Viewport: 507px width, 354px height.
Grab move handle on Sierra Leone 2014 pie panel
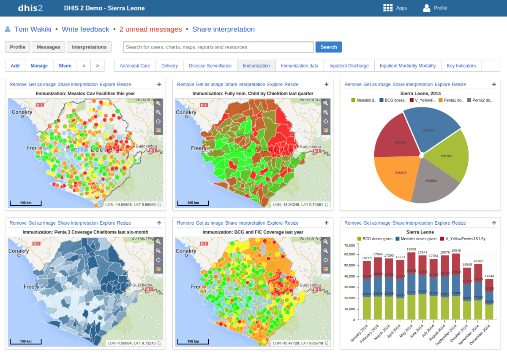[494, 84]
